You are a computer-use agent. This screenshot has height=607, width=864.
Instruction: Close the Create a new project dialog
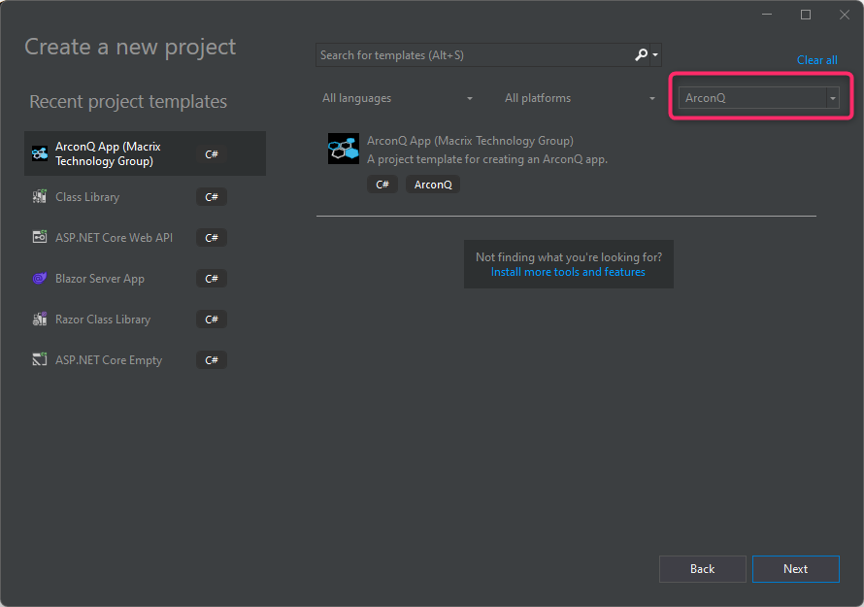[845, 15]
